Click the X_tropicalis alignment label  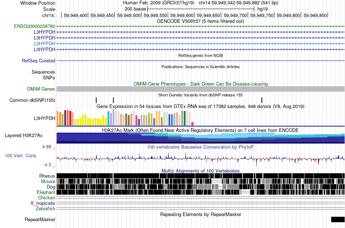[x=43, y=203]
